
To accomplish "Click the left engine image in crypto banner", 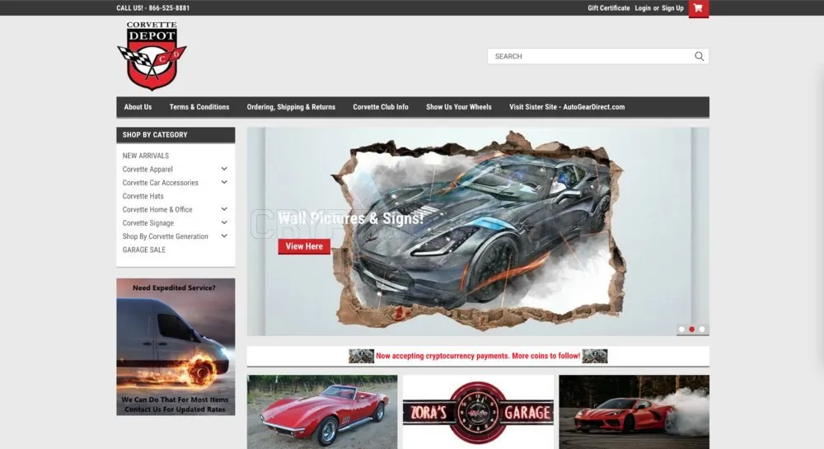I will [361, 356].
